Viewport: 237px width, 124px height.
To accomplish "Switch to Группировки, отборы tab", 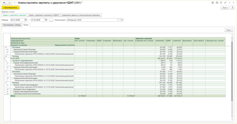I will coord(12,25).
